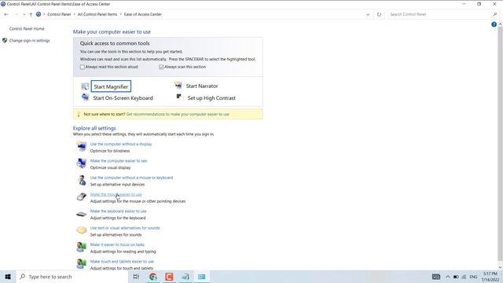Open Make it easier to focus on tasks
Screen dimensions: 503x283
pyautogui.click(x=117, y=244)
